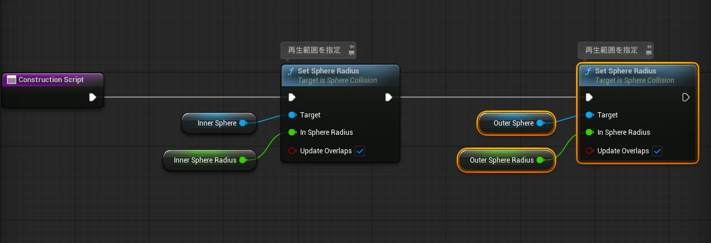Click the Inner Sphere variable output pin

pyautogui.click(x=243, y=123)
